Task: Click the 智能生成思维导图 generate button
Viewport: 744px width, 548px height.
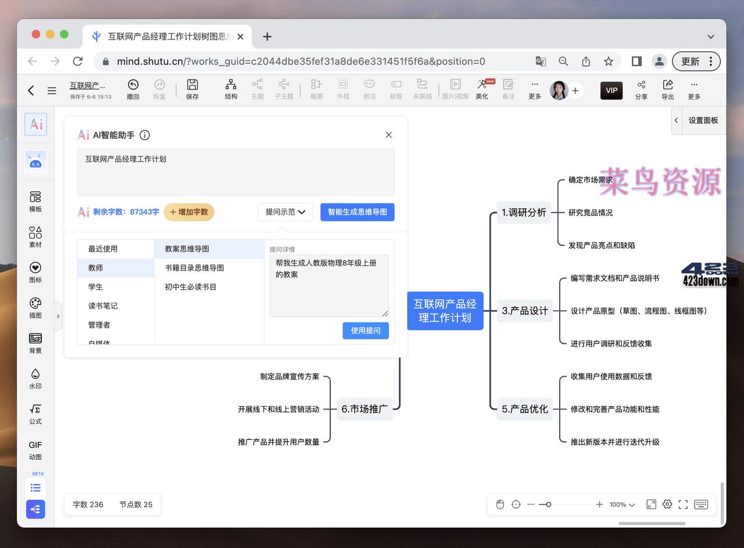Action: pyautogui.click(x=357, y=212)
